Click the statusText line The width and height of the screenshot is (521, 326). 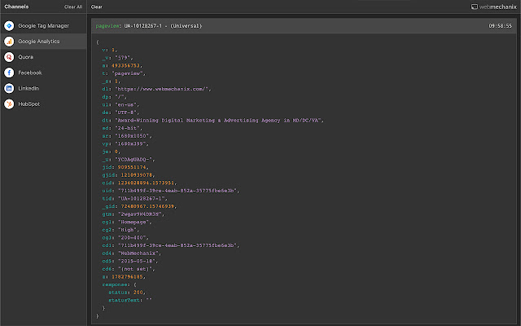pyautogui.click(x=130, y=300)
